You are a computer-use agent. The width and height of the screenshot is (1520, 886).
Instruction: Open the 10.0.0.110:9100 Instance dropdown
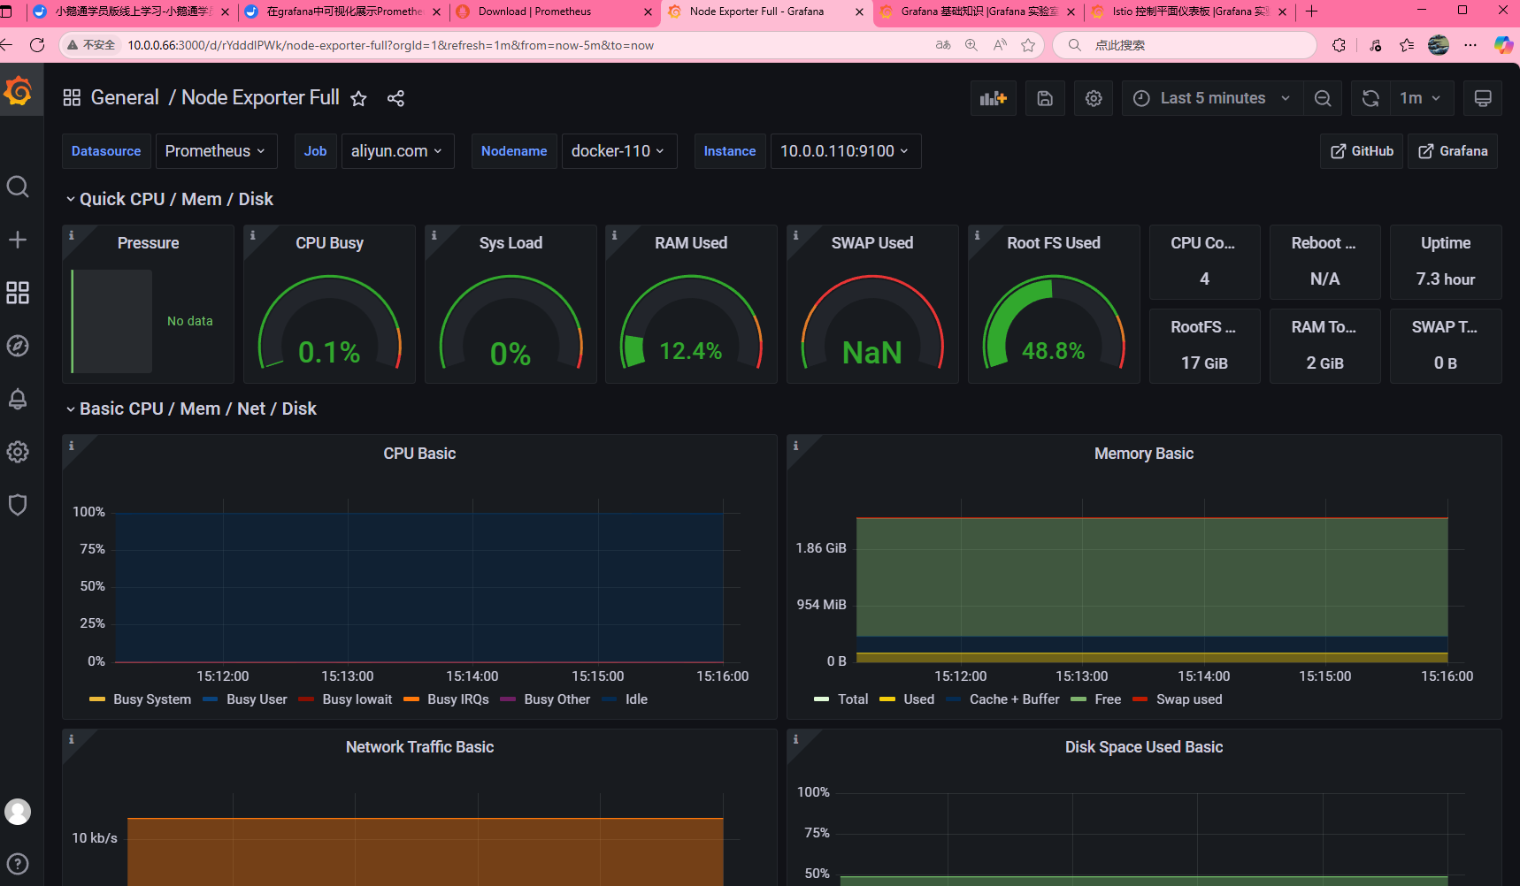pyautogui.click(x=845, y=151)
